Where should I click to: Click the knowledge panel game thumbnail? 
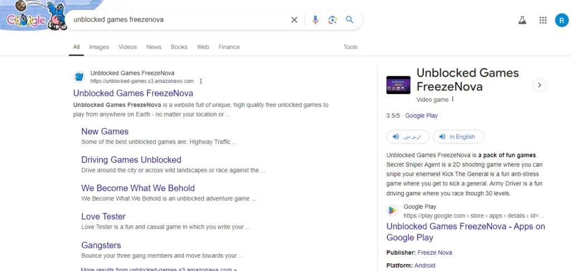click(398, 85)
